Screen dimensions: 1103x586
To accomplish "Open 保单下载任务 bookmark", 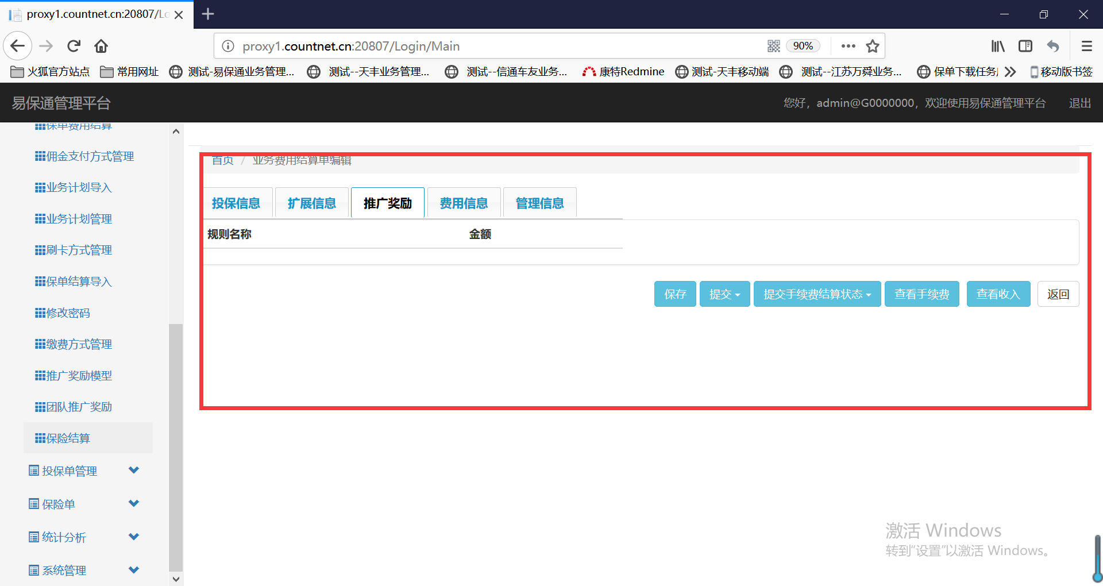I will [x=958, y=72].
